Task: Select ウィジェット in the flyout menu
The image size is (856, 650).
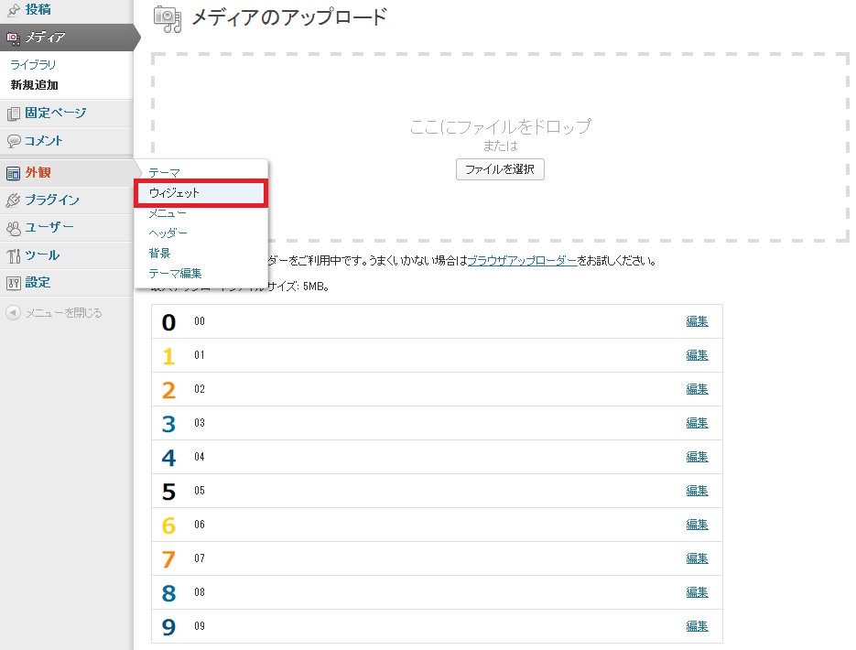Action: 174,193
